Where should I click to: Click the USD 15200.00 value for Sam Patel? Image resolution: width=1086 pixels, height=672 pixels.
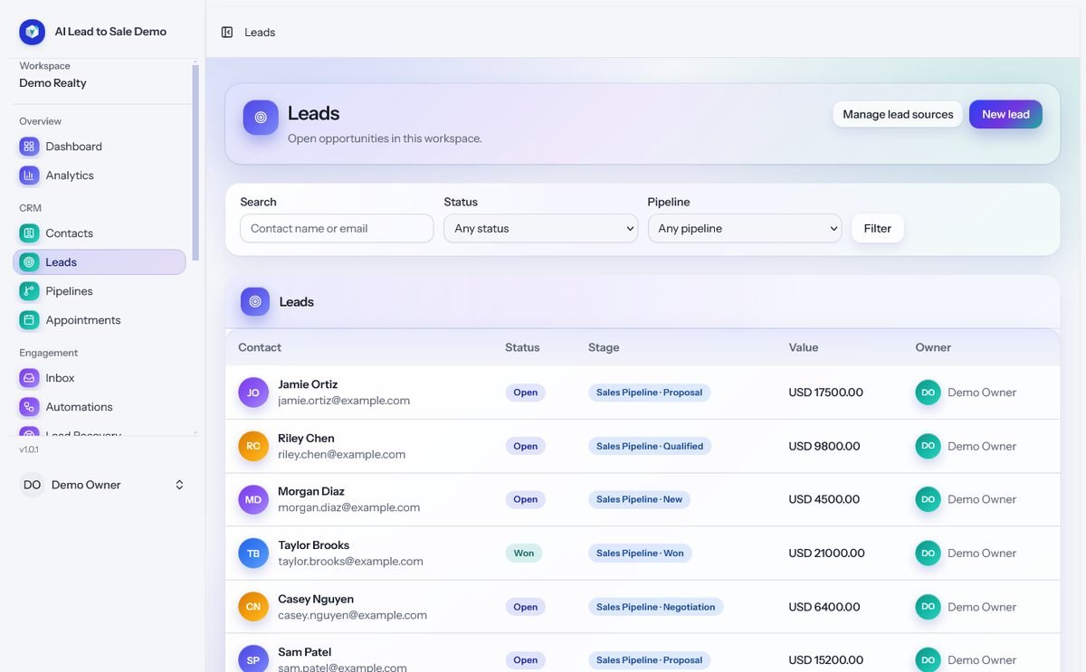click(825, 660)
